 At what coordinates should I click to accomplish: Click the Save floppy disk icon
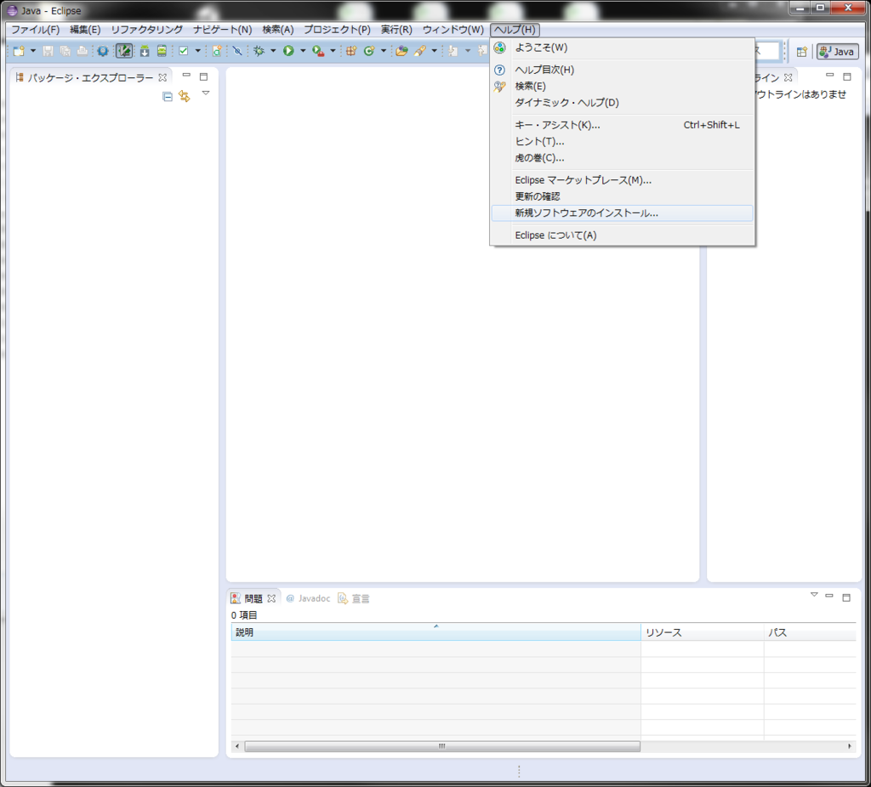[48, 51]
